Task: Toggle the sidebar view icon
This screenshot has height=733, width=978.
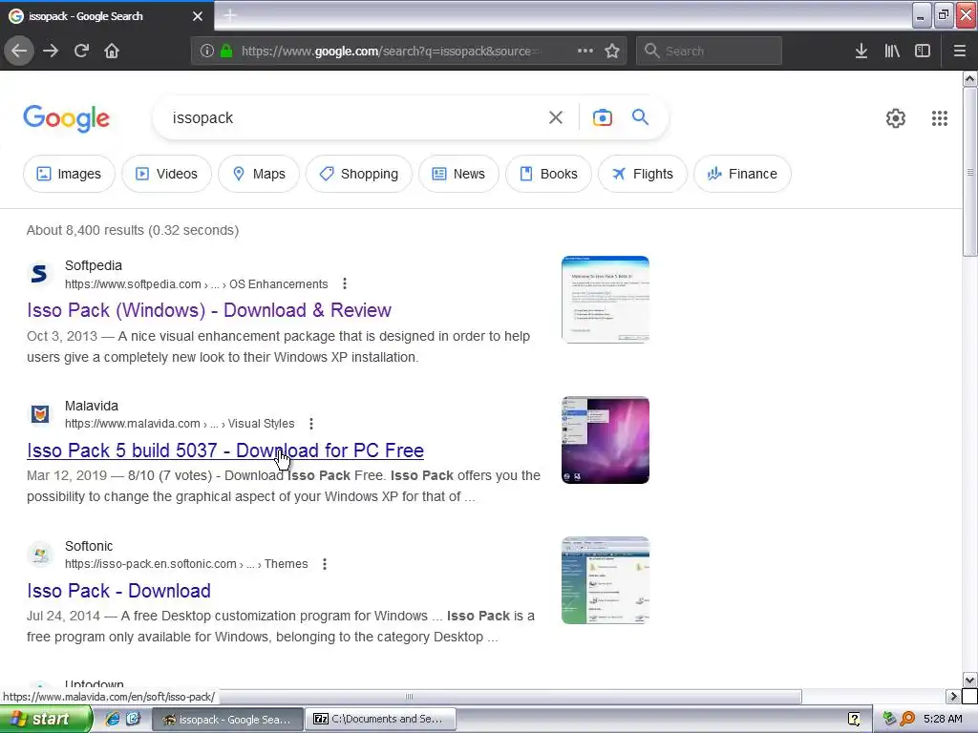Action: click(x=923, y=52)
